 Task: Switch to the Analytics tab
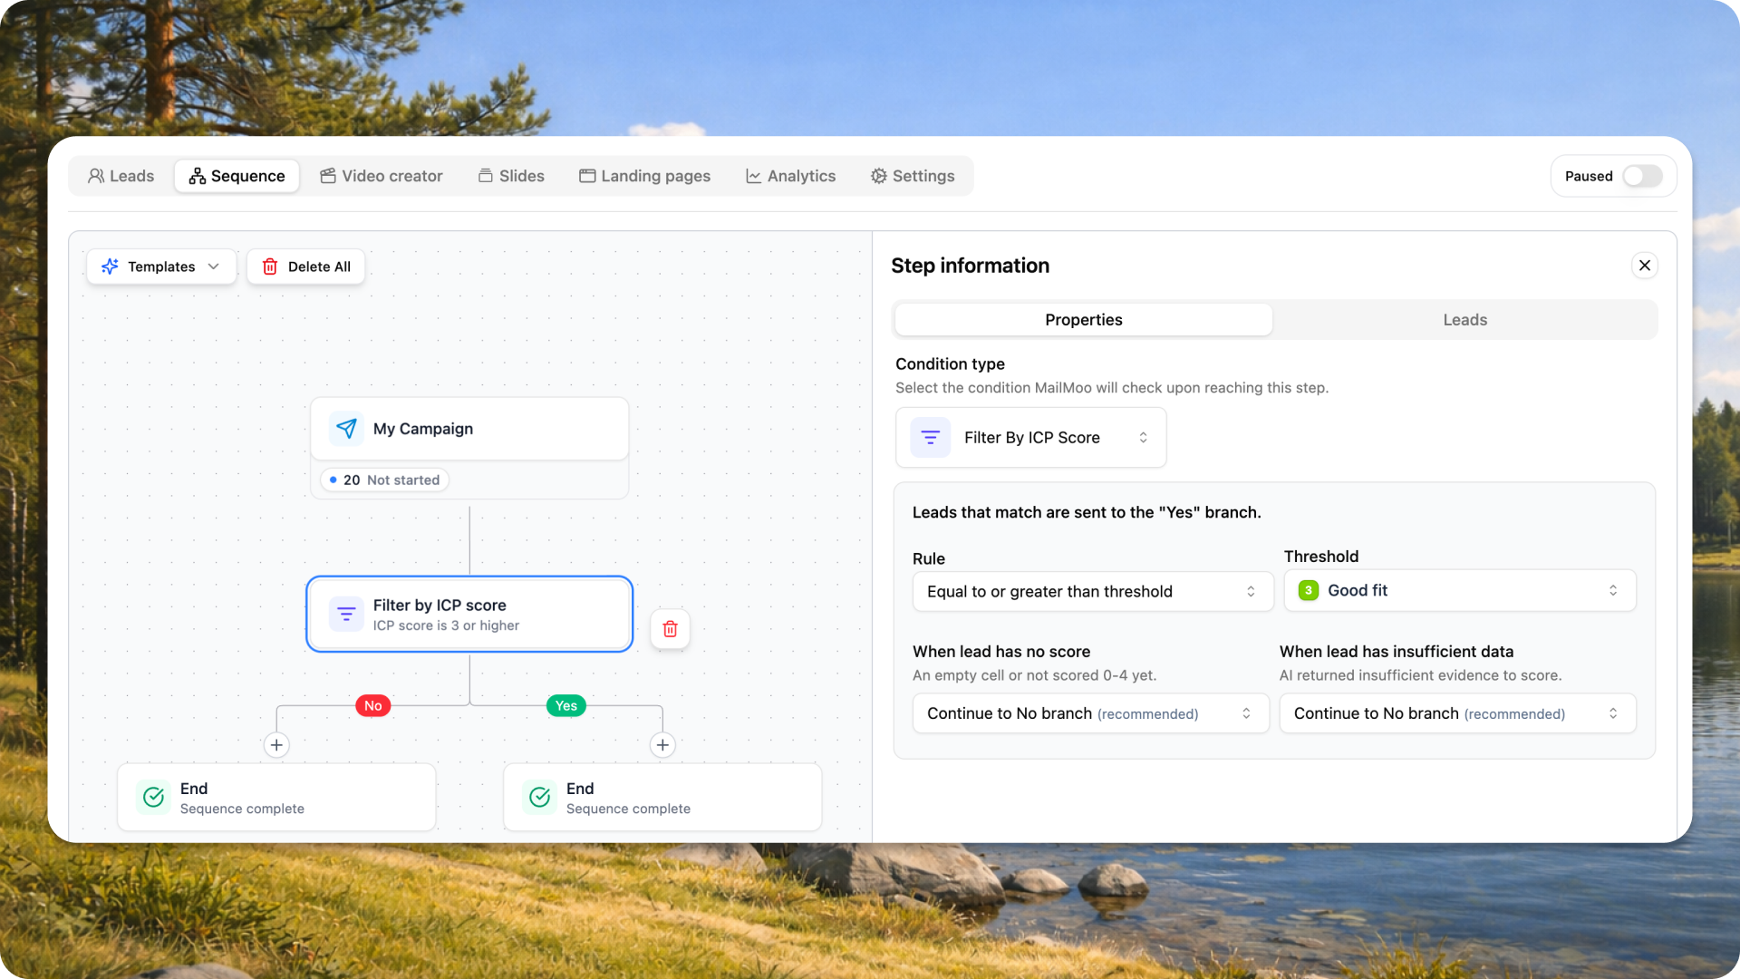point(790,176)
